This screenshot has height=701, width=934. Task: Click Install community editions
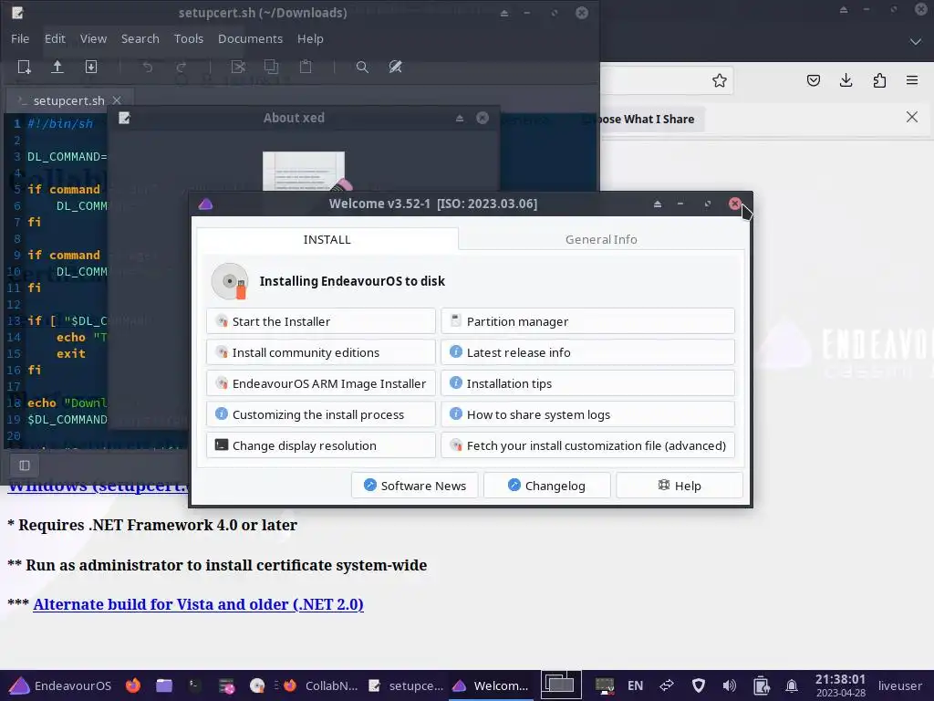(x=321, y=352)
